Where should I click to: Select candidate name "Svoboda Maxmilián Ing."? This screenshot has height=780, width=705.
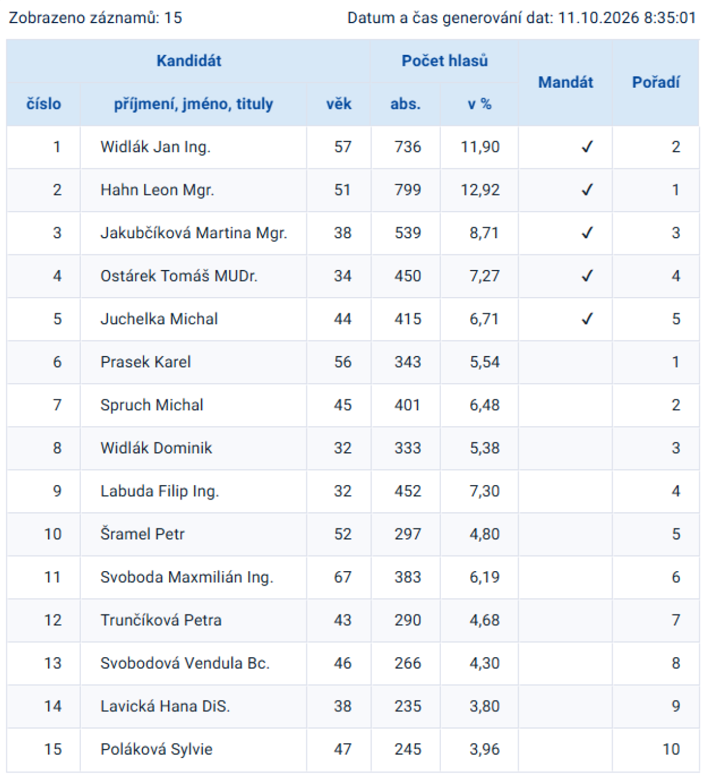pyautogui.click(x=186, y=577)
